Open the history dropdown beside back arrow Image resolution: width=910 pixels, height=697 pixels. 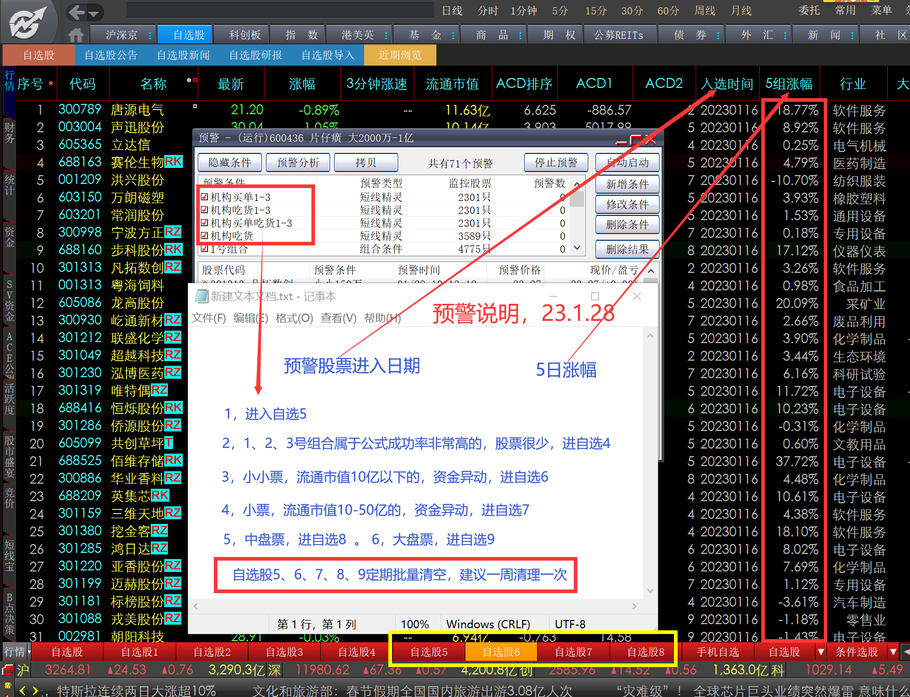93,13
